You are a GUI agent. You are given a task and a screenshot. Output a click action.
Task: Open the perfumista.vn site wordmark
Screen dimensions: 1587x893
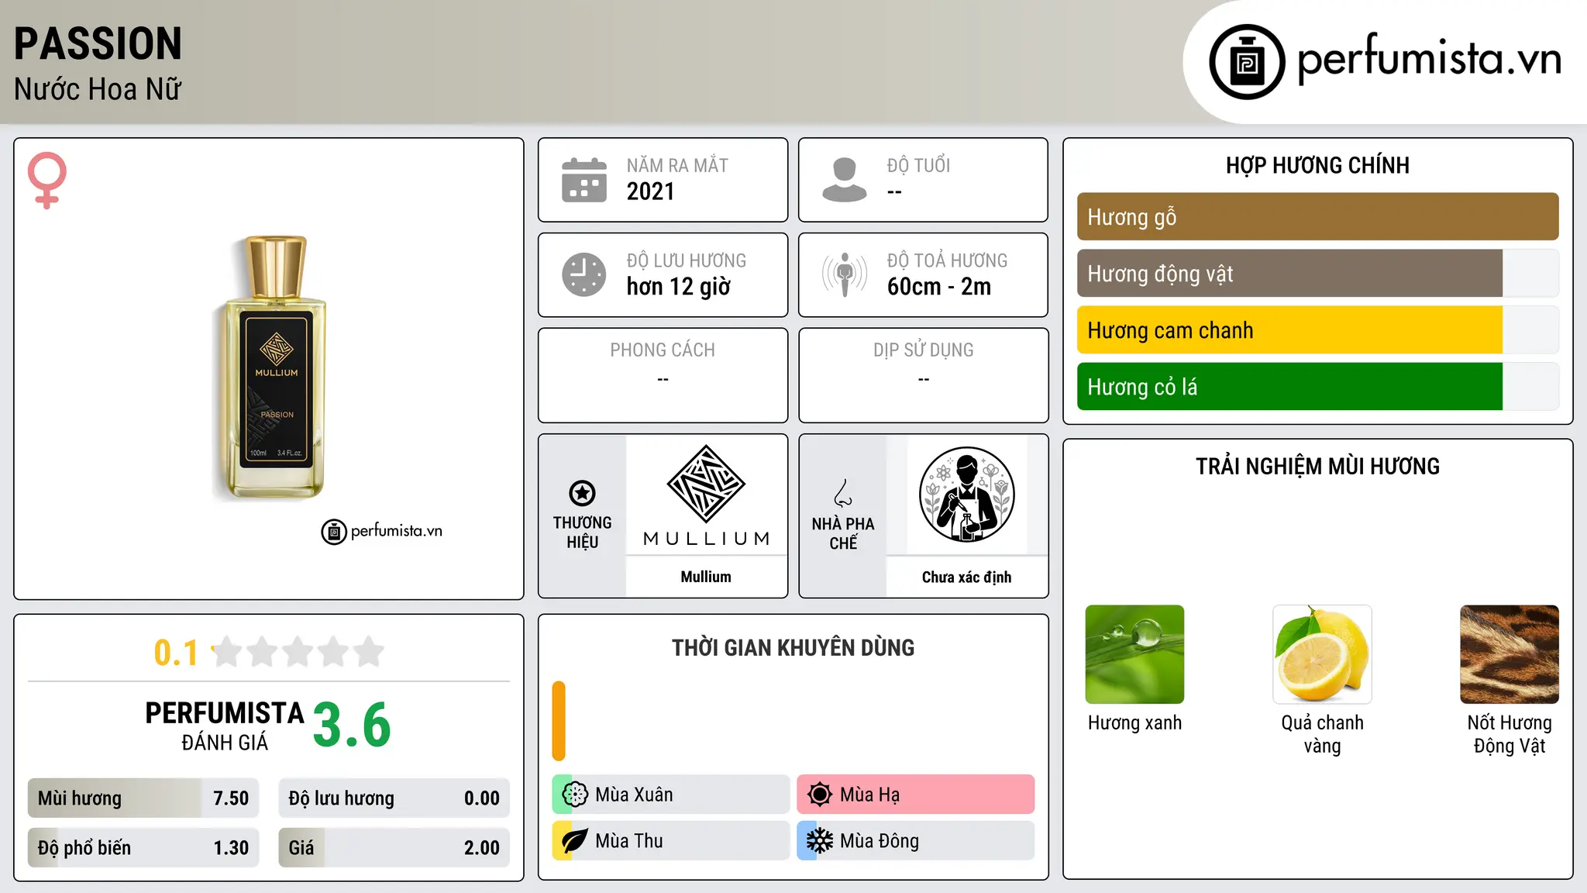click(x=1429, y=60)
